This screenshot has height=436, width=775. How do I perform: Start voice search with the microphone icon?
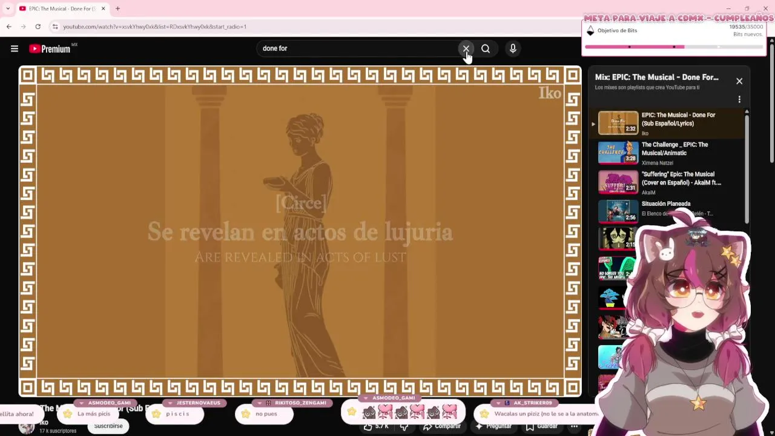coord(513,48)
